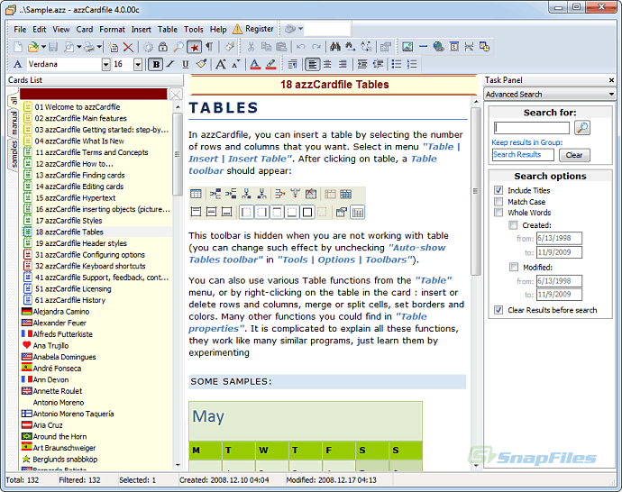Click the Clear button in Task Panel
The height and width of the screenshot is (492, 622).
point(574,155)
